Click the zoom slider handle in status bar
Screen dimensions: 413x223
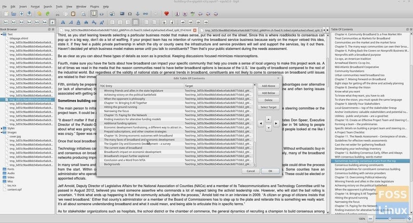click(389, 218)
